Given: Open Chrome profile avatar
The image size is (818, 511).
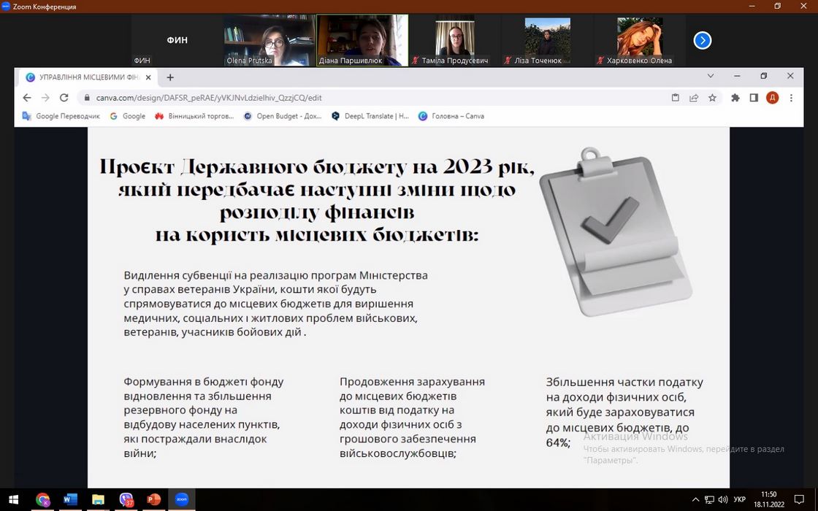Looking at the screenshot, I should [772, 98].
